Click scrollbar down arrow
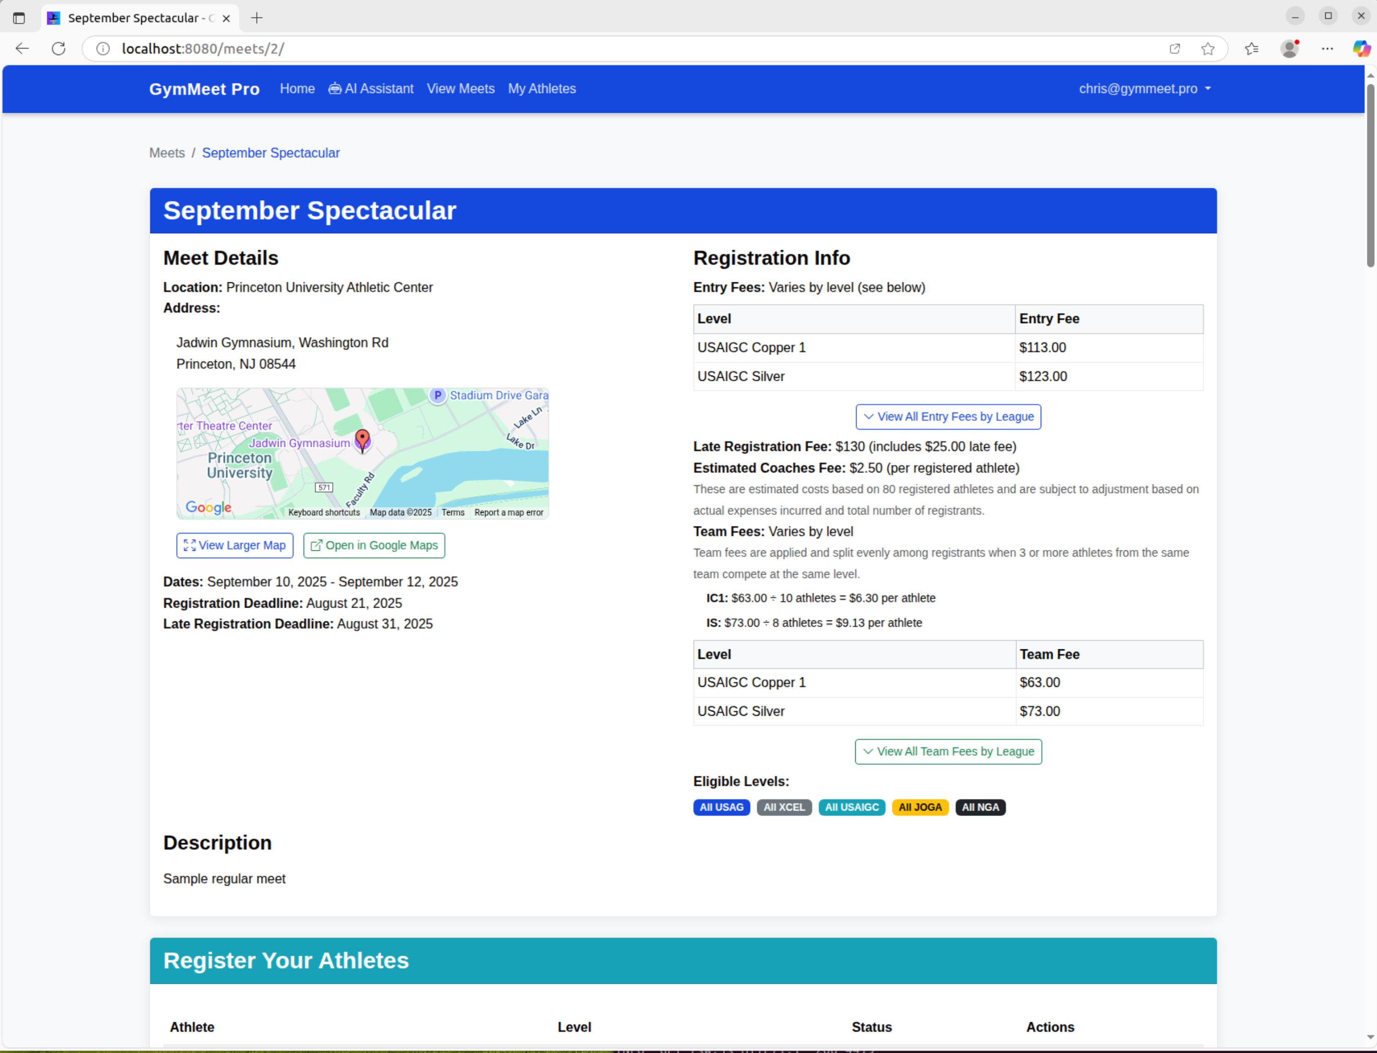Viewport: 1377px width, 1053px height. [1370, 1038]
